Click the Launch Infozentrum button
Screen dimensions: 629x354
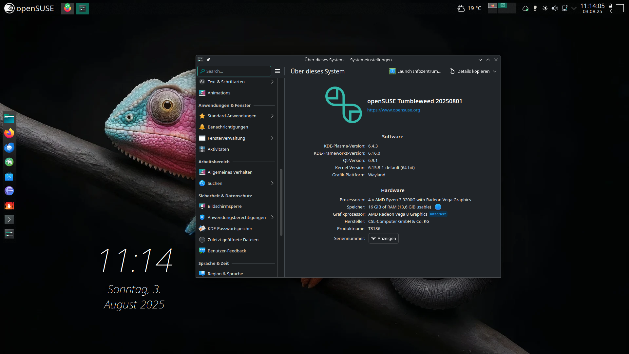click(415, 71)
